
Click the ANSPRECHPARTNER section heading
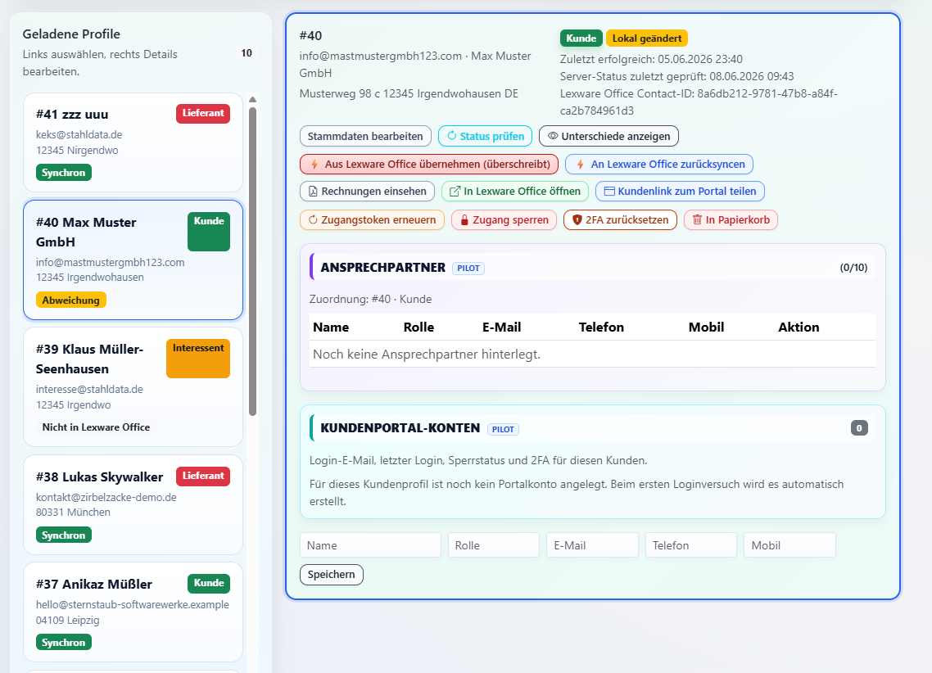coord(382,267)
